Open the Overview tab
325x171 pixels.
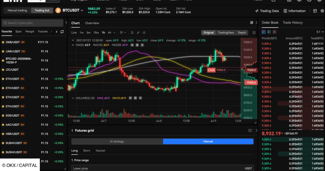92,23
